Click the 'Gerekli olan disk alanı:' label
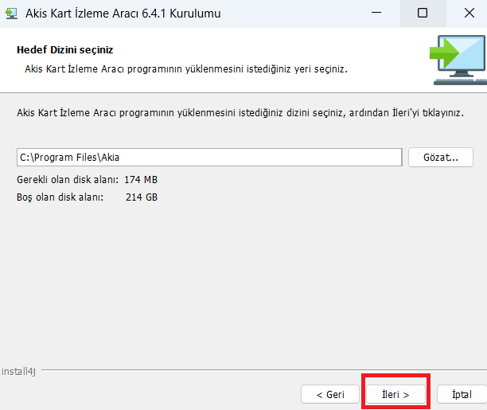Image resolution: width=487 pixels, height=410 pixels. point(68,180)
